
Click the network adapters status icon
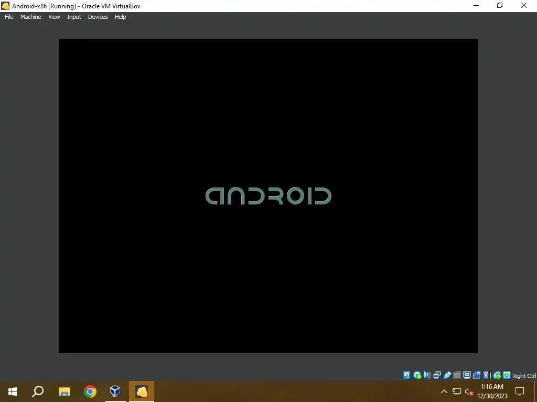point(437,375)
